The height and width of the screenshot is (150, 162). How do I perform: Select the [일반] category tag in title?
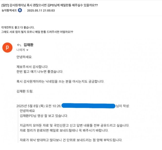pyautogui.click(x=5, y=5)
